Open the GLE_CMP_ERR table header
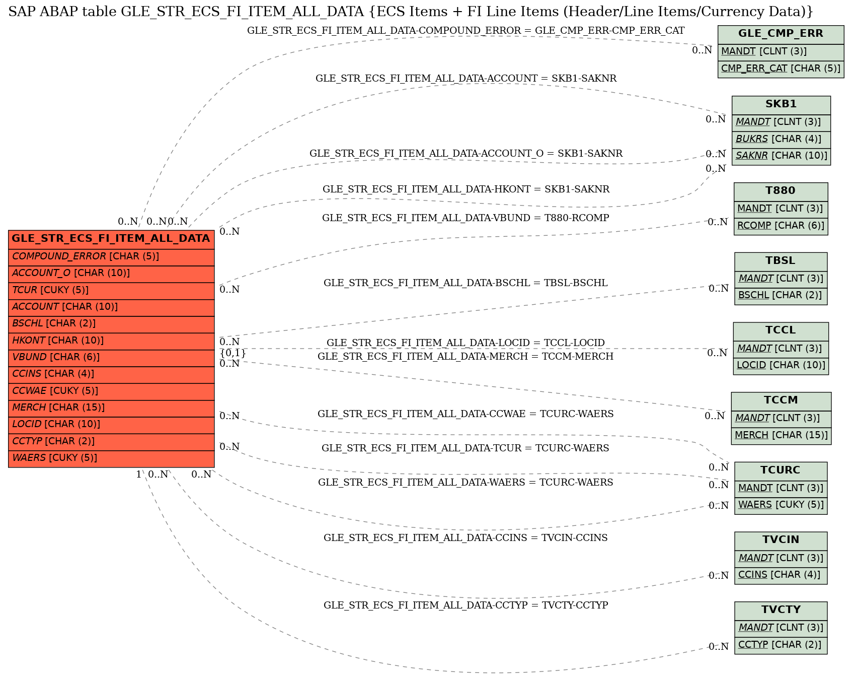The height and width of the screenshot is (676, 852). (x=781, y=34)
